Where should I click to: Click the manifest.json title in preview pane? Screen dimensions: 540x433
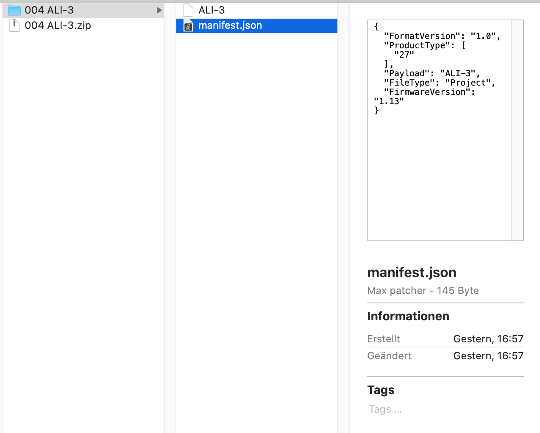coord(412,272)
